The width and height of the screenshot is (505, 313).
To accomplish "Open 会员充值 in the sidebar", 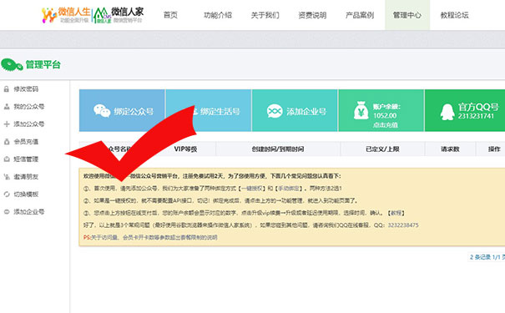I will coord(26,142).
